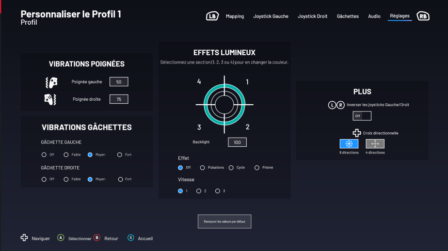Click the RB bumper icon
448x251 pixels.
pyautogui.click(x=423, y=16)
